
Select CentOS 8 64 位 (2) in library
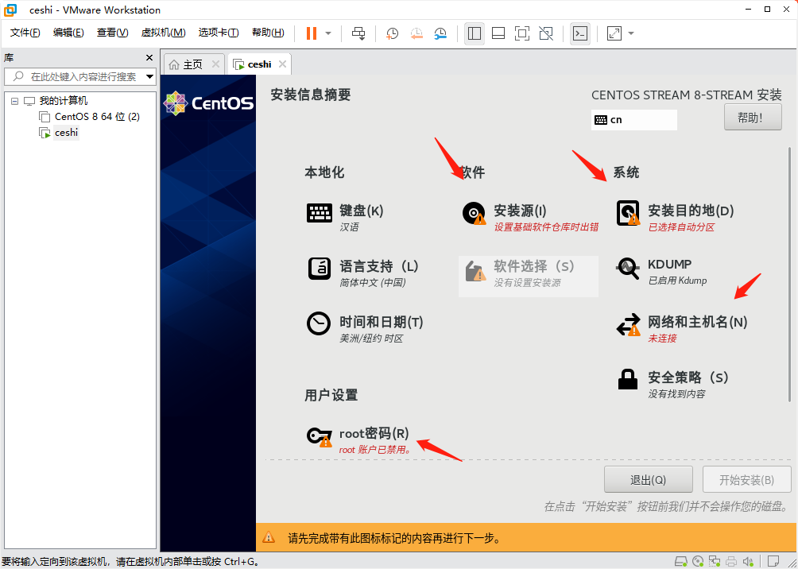pyautogui.click(x=97, y=117)
